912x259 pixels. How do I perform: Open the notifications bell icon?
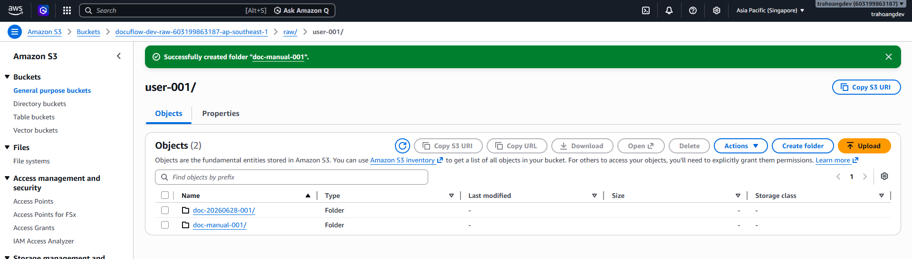pos(669,10)
